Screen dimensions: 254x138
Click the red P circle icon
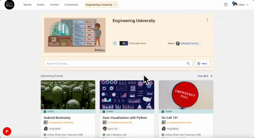pyautogui.click(x=7, y=131)
